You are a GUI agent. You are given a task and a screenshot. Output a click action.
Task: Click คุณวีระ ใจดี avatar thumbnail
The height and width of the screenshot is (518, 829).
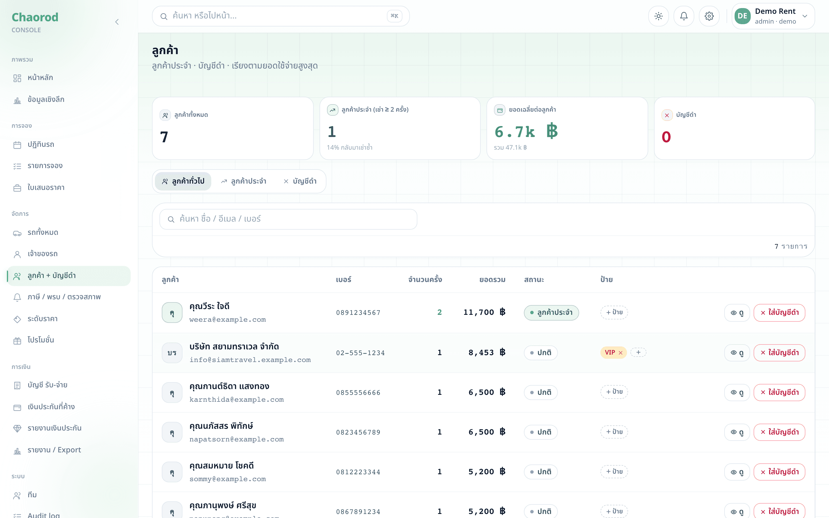tap(172, 313)
